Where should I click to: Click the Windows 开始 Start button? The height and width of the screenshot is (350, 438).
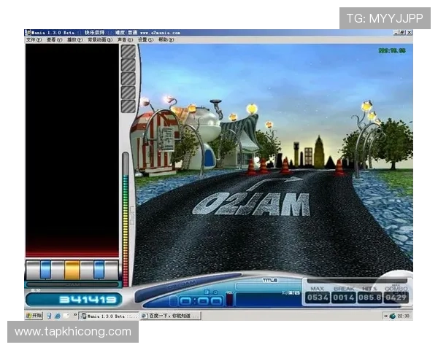(34, 316)
